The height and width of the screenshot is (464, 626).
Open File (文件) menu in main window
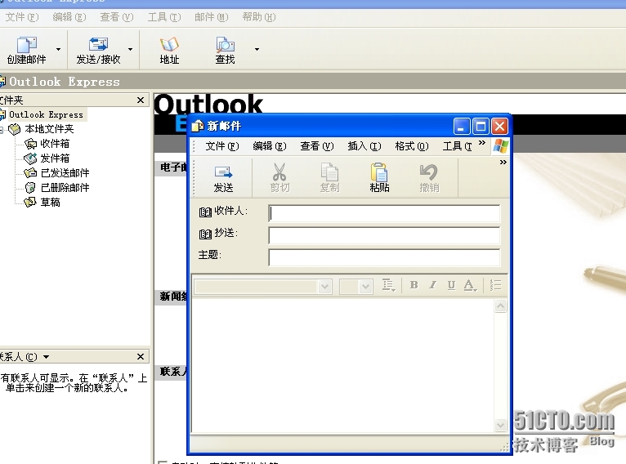pyautogui.click(x=22, y=17)
